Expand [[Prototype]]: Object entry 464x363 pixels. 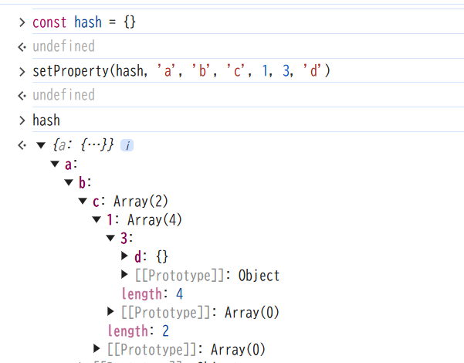pos(124,274)
